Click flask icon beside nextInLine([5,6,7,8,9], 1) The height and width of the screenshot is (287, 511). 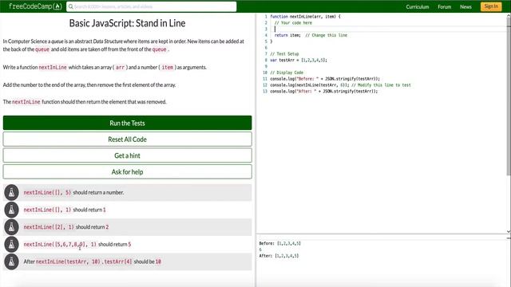(11, 244)
